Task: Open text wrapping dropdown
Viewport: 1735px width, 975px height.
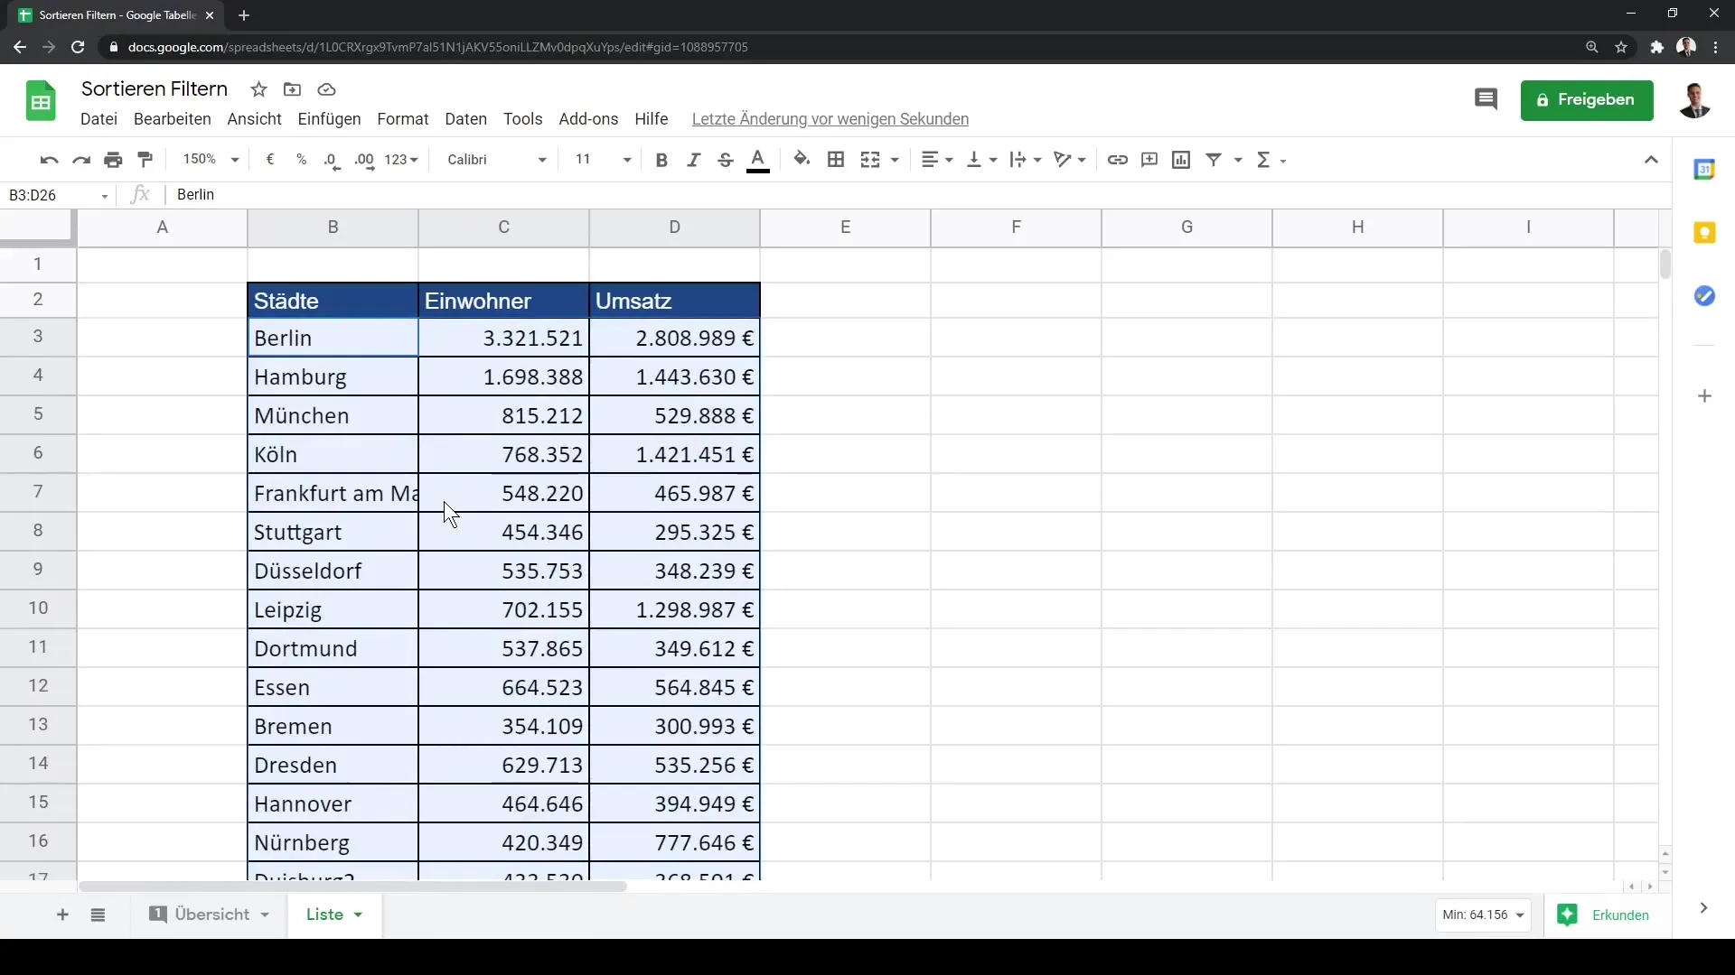Action: pos(1026,160)
